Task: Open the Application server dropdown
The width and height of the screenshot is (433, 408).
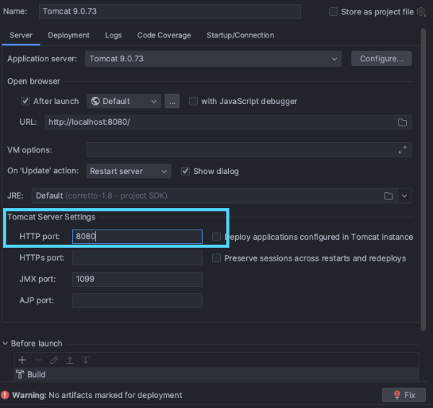Action: (213, 58)
